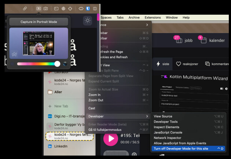Open the console terminal icon in toolbar

pos(56,8)
